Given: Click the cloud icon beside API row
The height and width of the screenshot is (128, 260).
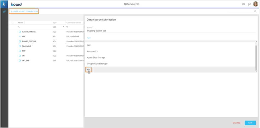Looking at the screenshot, I should pos(20,36).
